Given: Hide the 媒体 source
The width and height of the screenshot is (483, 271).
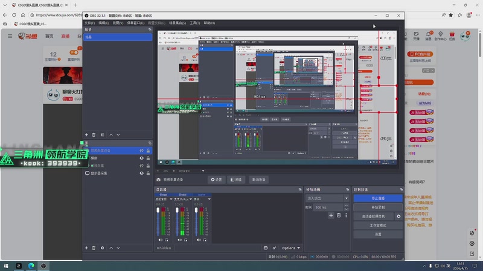Looking at the screenshot, I should pos(141,158).
